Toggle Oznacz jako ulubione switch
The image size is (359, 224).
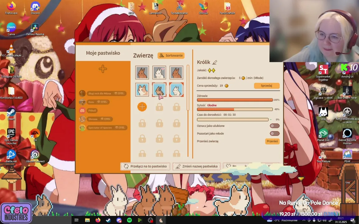pos(274,126)
